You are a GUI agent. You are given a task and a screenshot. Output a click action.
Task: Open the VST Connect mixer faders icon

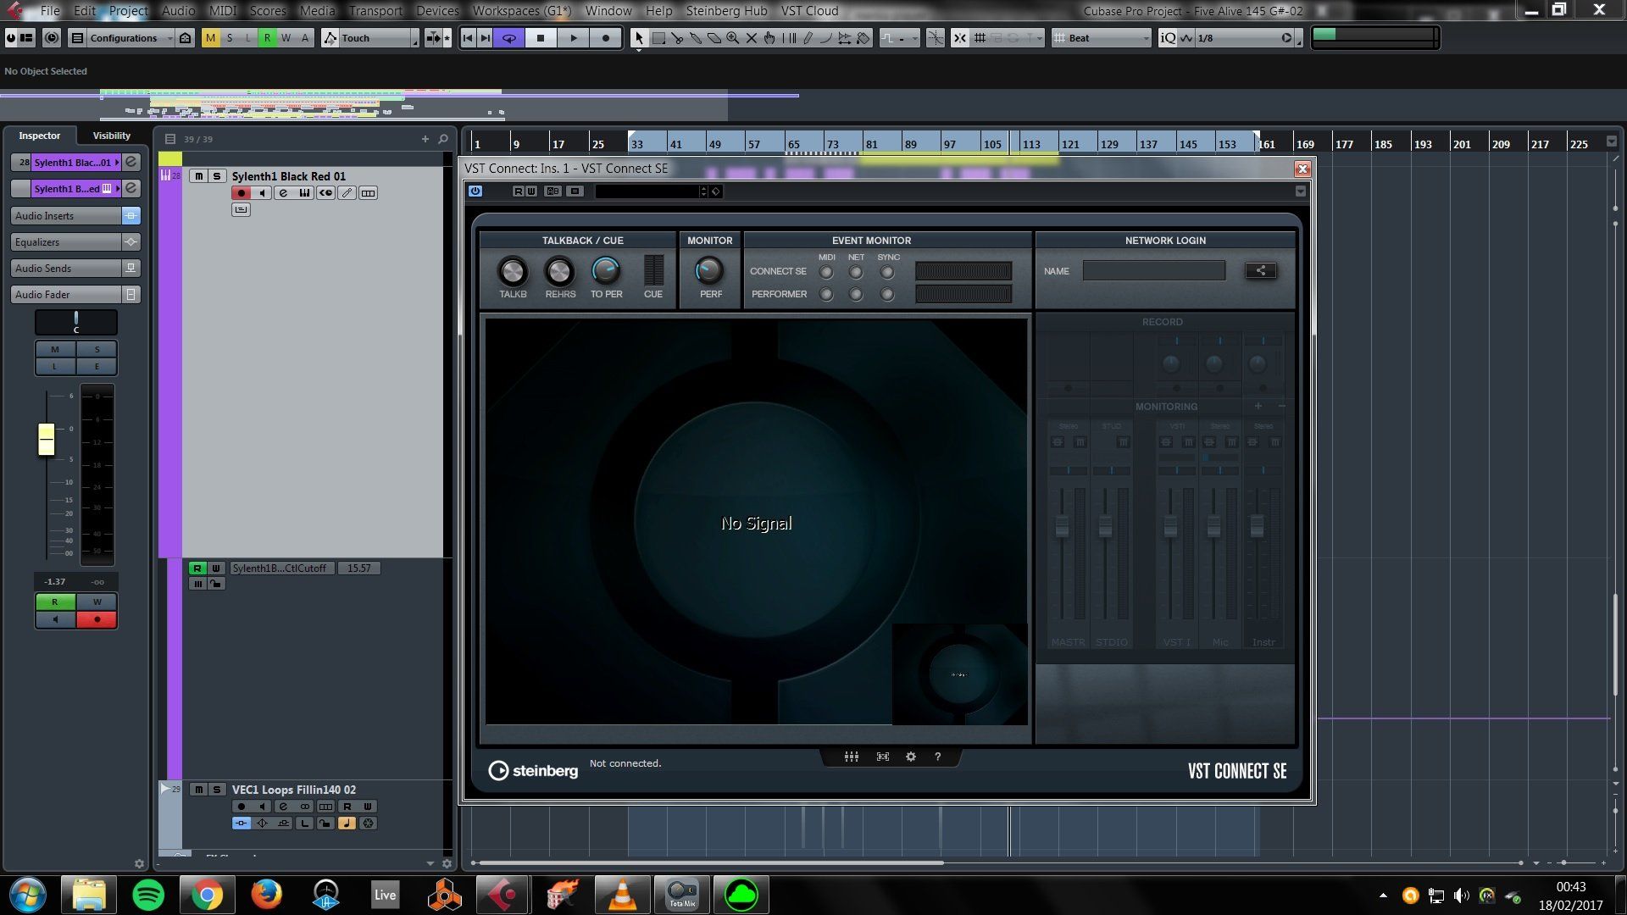(x=852, y=757)
